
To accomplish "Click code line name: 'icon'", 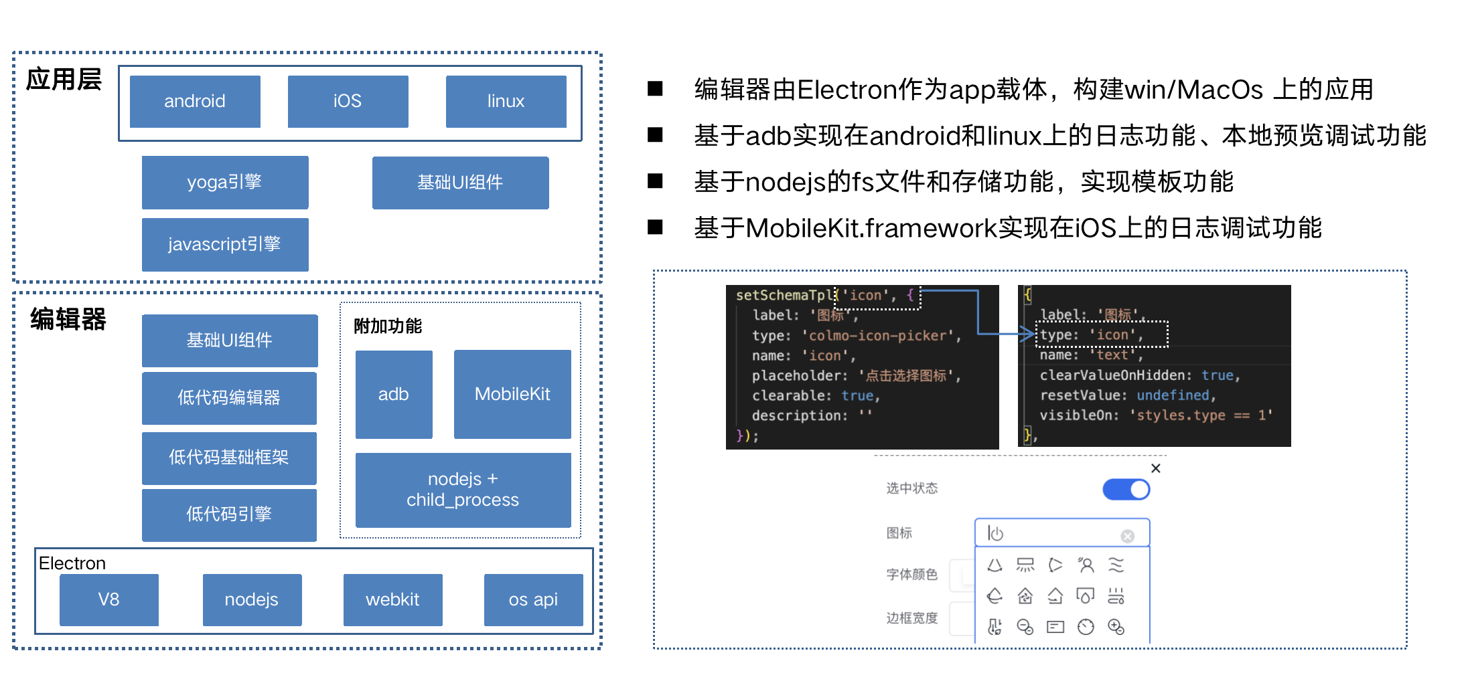I will coord(804,355).
